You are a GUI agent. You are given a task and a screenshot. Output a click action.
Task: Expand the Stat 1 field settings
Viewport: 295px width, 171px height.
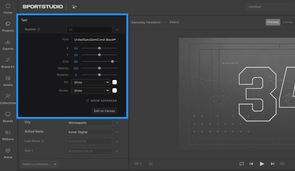pyautogui.click(x=117, y=151)
